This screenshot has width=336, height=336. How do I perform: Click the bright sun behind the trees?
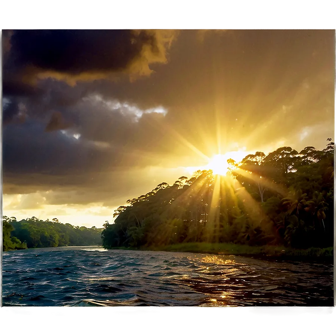pos(219,164)
